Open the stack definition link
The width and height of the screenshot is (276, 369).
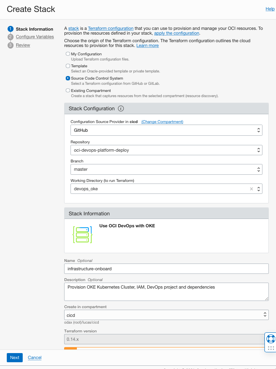[73, 28]
